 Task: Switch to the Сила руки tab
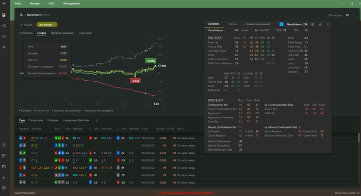click(85, 33)
